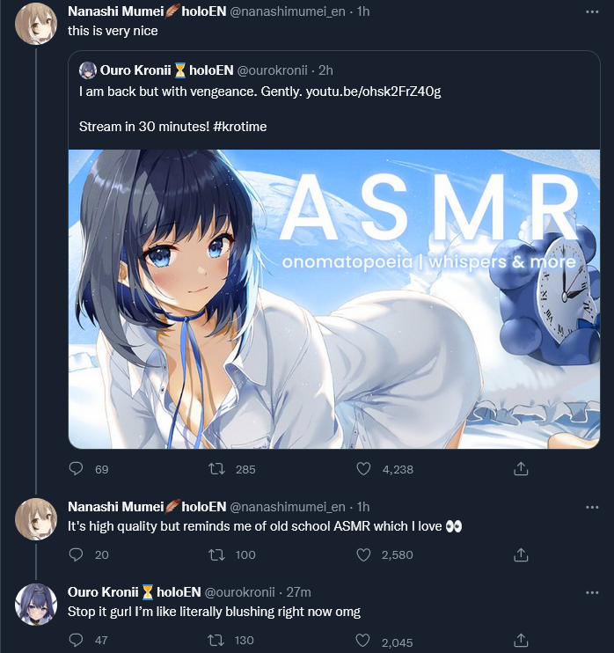Screen dimensions: 614x653
Task: View Nanashi Mumei's avatar on top tweet
Action: point(36,23)
